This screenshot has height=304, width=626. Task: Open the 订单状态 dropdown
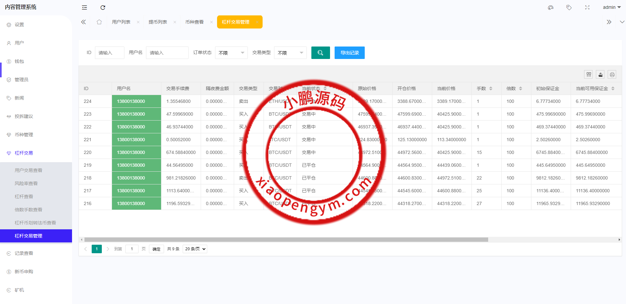tap(231, 53)
